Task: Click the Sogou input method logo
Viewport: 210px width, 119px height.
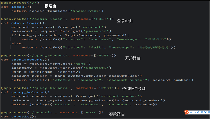Action: point(186,112)
